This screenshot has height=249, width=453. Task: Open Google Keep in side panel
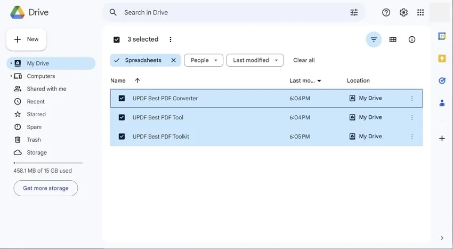[442, 59]
